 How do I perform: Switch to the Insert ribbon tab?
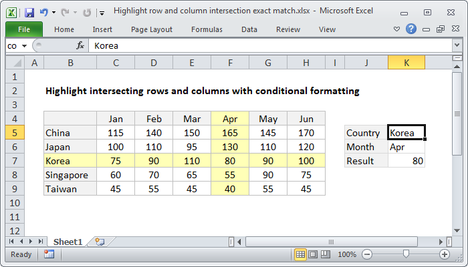(x=102, y=29)
